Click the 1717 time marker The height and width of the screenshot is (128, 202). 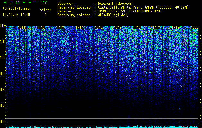point(137,28)
